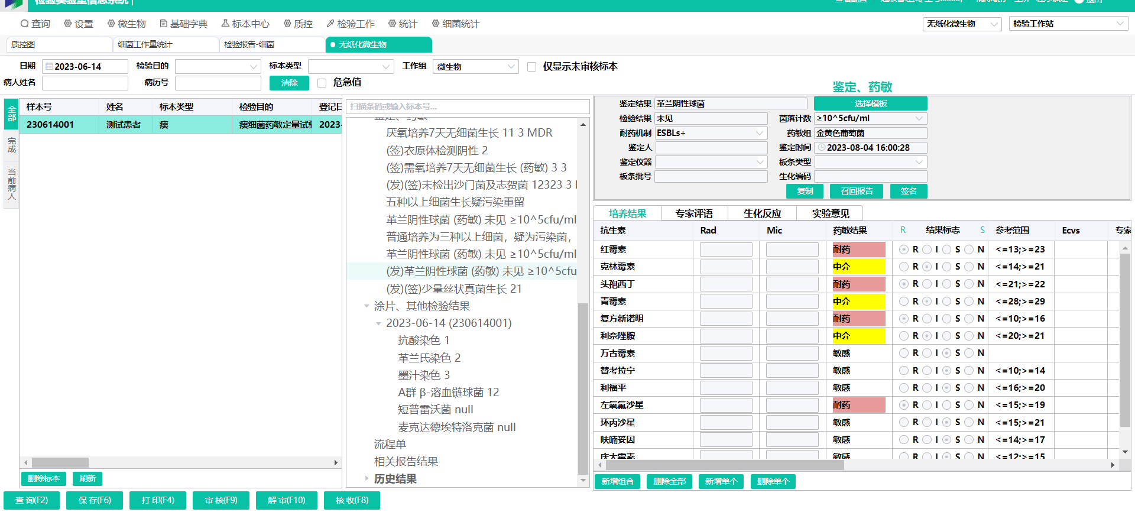Click the 扫描条码或输入标本号 field

point(468,106)
